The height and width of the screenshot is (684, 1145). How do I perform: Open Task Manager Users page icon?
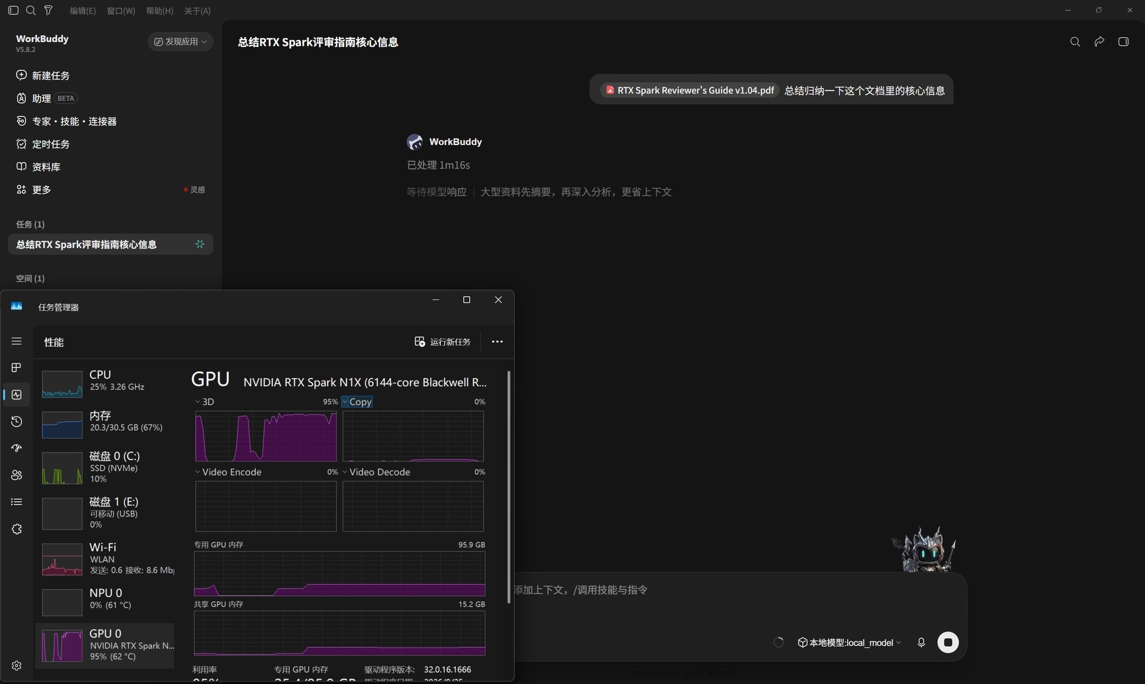pos(17,475)
